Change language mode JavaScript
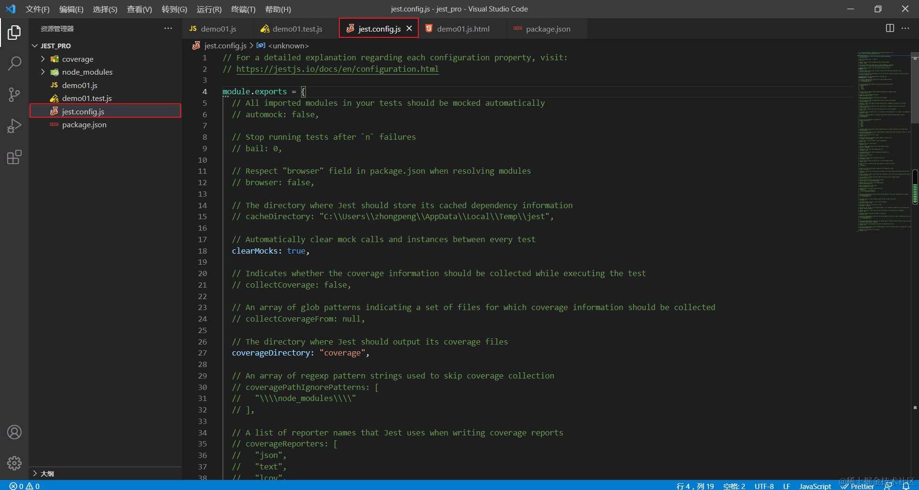 tap(815, 486)
